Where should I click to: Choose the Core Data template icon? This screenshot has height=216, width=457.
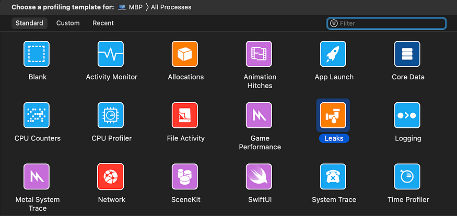[407, 54]
